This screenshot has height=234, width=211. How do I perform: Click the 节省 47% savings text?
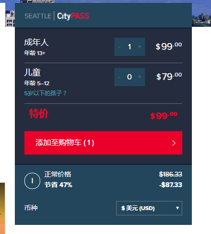[58, 185]
